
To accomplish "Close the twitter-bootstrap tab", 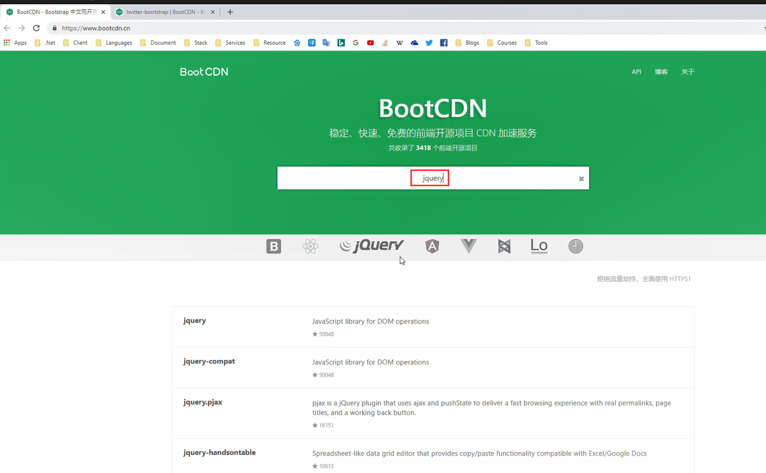I will point(213,12).
